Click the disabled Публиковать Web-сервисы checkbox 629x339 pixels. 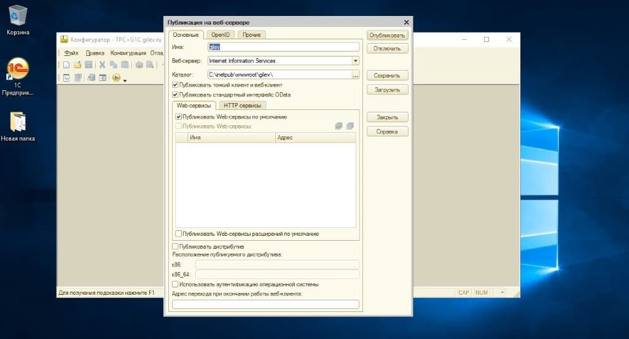pyautogui.click(x=179, y=127)
